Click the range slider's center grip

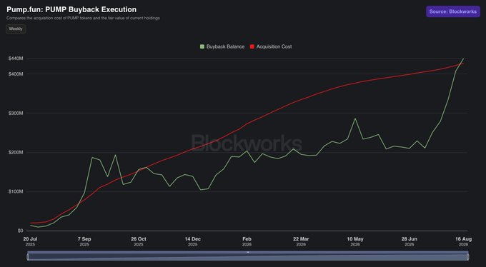click(x=248, y=253)
